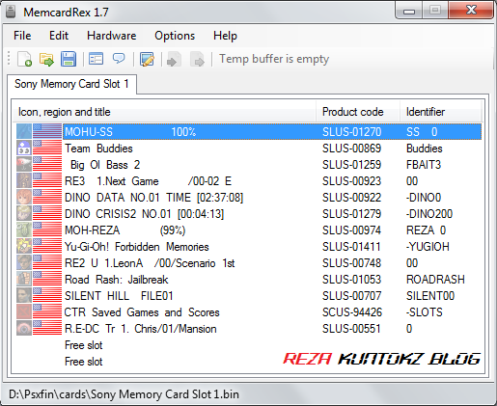497x406 pixels.
Task: Click identifier 'ROADRASH'
Action: [435, 280]
